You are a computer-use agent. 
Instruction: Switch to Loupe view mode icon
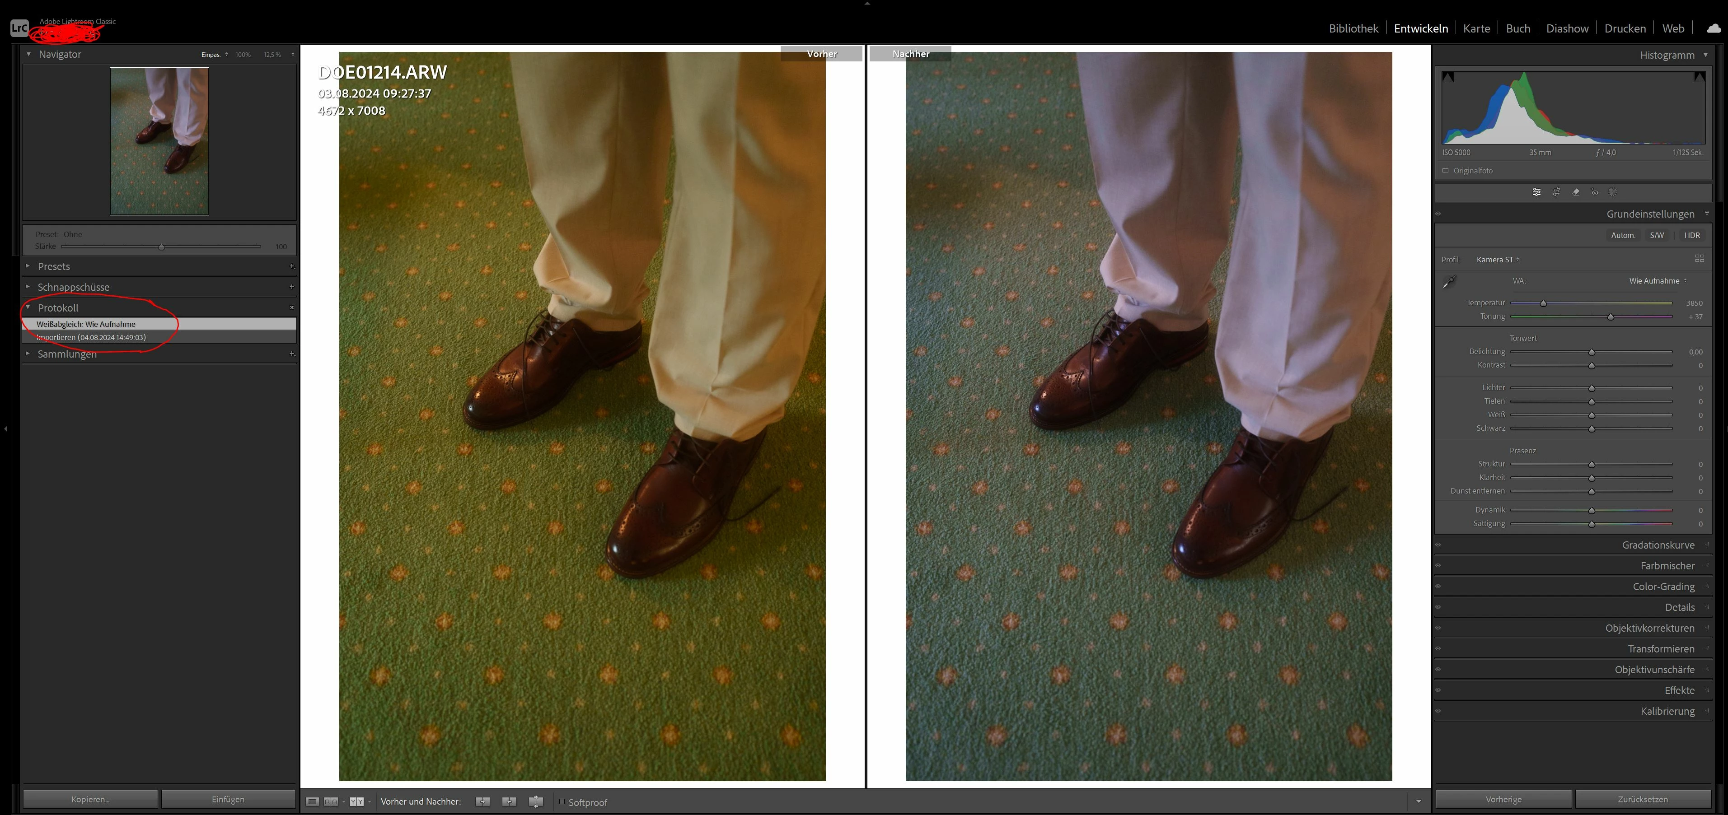(312, 801)
